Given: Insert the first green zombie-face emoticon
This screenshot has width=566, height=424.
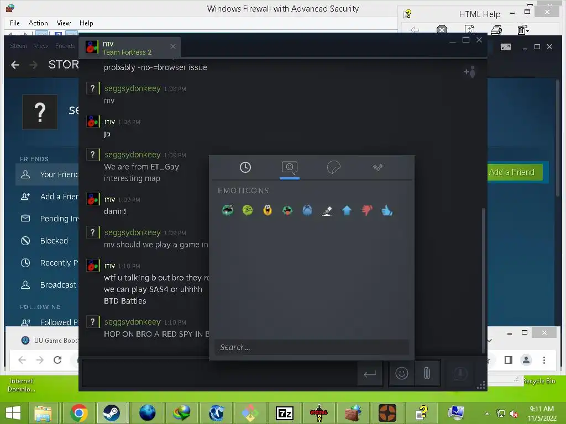Looking at the screenshot, I should point(228,210).
